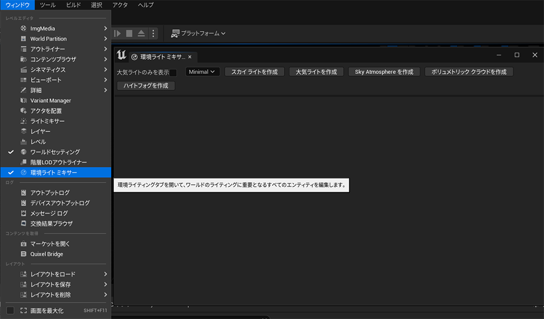Open the three-dot play options icon
Image resolution: width=544 pixels, height=319 pixels.
[x=153, y=34]
